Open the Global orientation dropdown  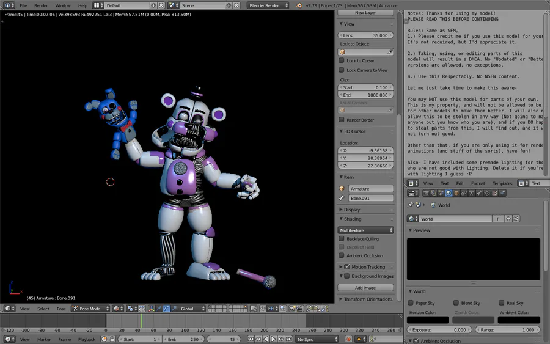[192, 309]
